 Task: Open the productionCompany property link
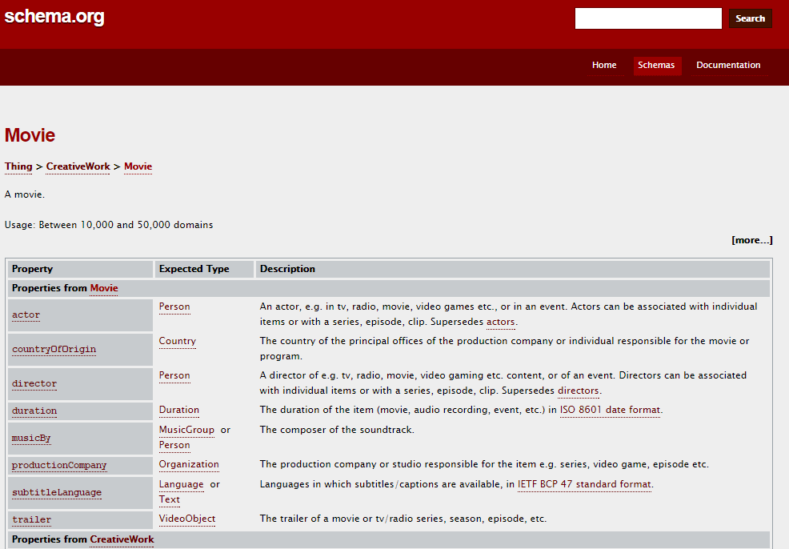(59, 465)
